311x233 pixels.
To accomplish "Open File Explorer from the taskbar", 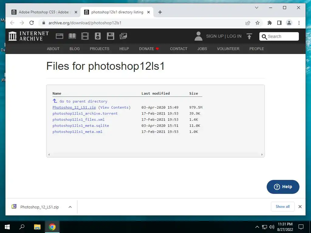I will (x=37, y=227).
